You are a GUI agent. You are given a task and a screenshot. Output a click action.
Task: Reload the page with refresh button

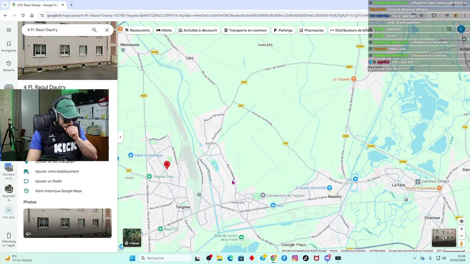(x=23, y=15)
